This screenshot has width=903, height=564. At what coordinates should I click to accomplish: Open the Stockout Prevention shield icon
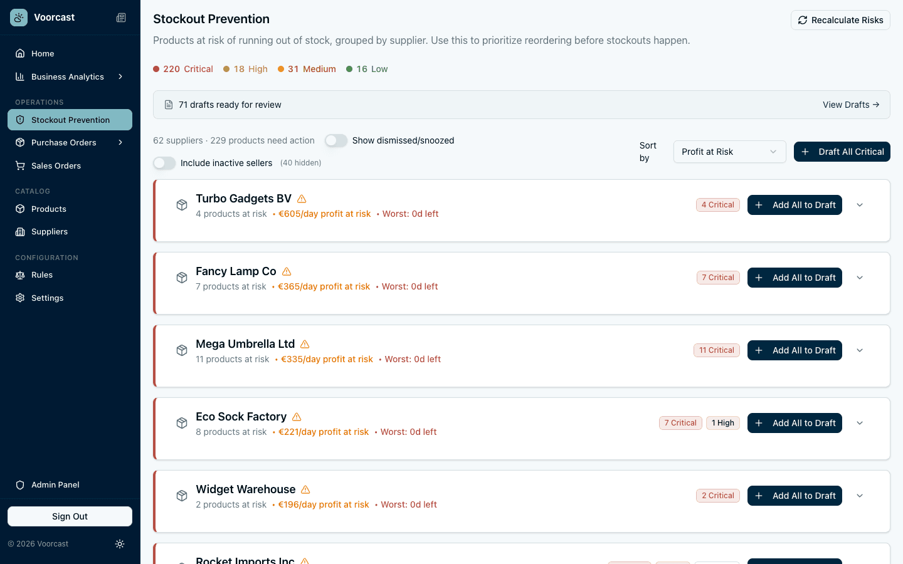[x=19, y=120]
